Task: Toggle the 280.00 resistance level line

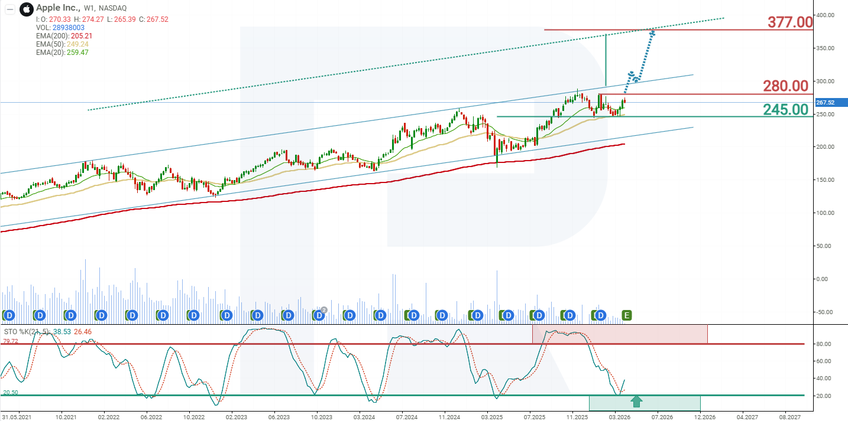Action: (786, 86)
